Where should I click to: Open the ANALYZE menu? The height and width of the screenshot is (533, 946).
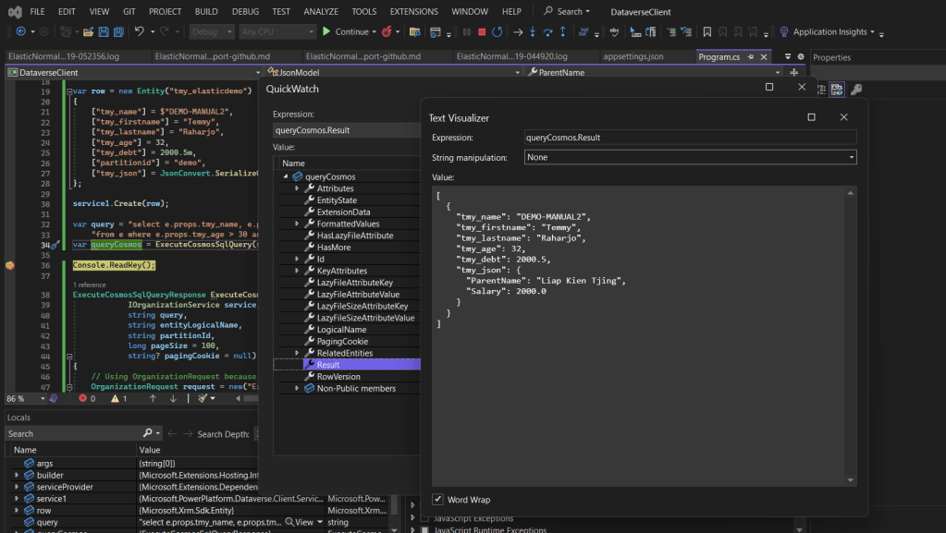point(321,11)
